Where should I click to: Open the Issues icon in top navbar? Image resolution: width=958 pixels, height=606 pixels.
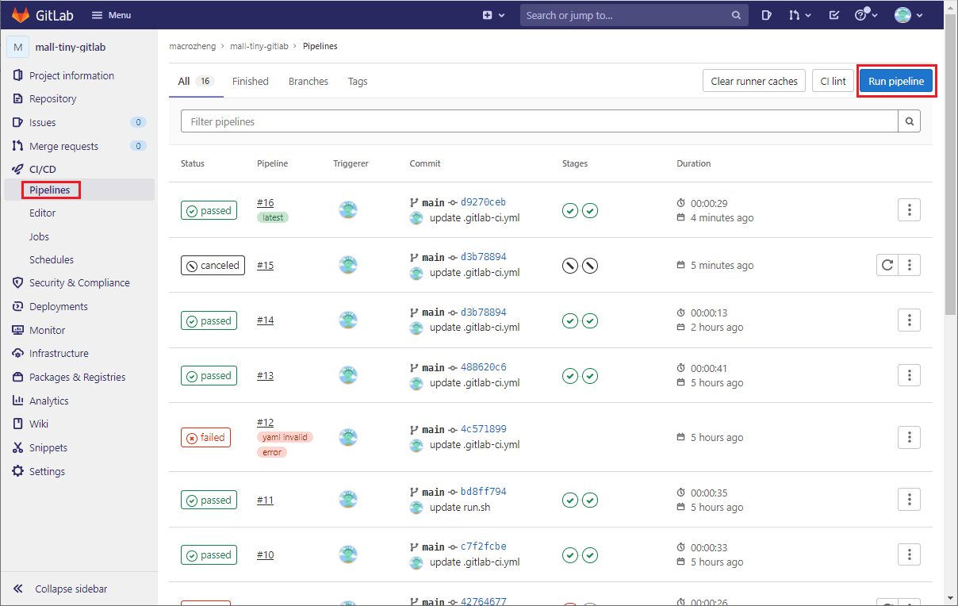766,15
